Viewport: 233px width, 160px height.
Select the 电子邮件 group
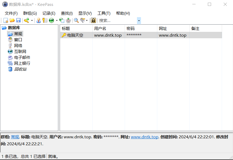coord(22,57)
